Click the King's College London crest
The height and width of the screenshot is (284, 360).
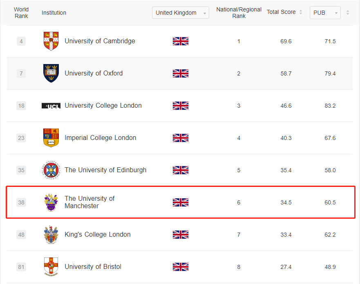(51, 235)
